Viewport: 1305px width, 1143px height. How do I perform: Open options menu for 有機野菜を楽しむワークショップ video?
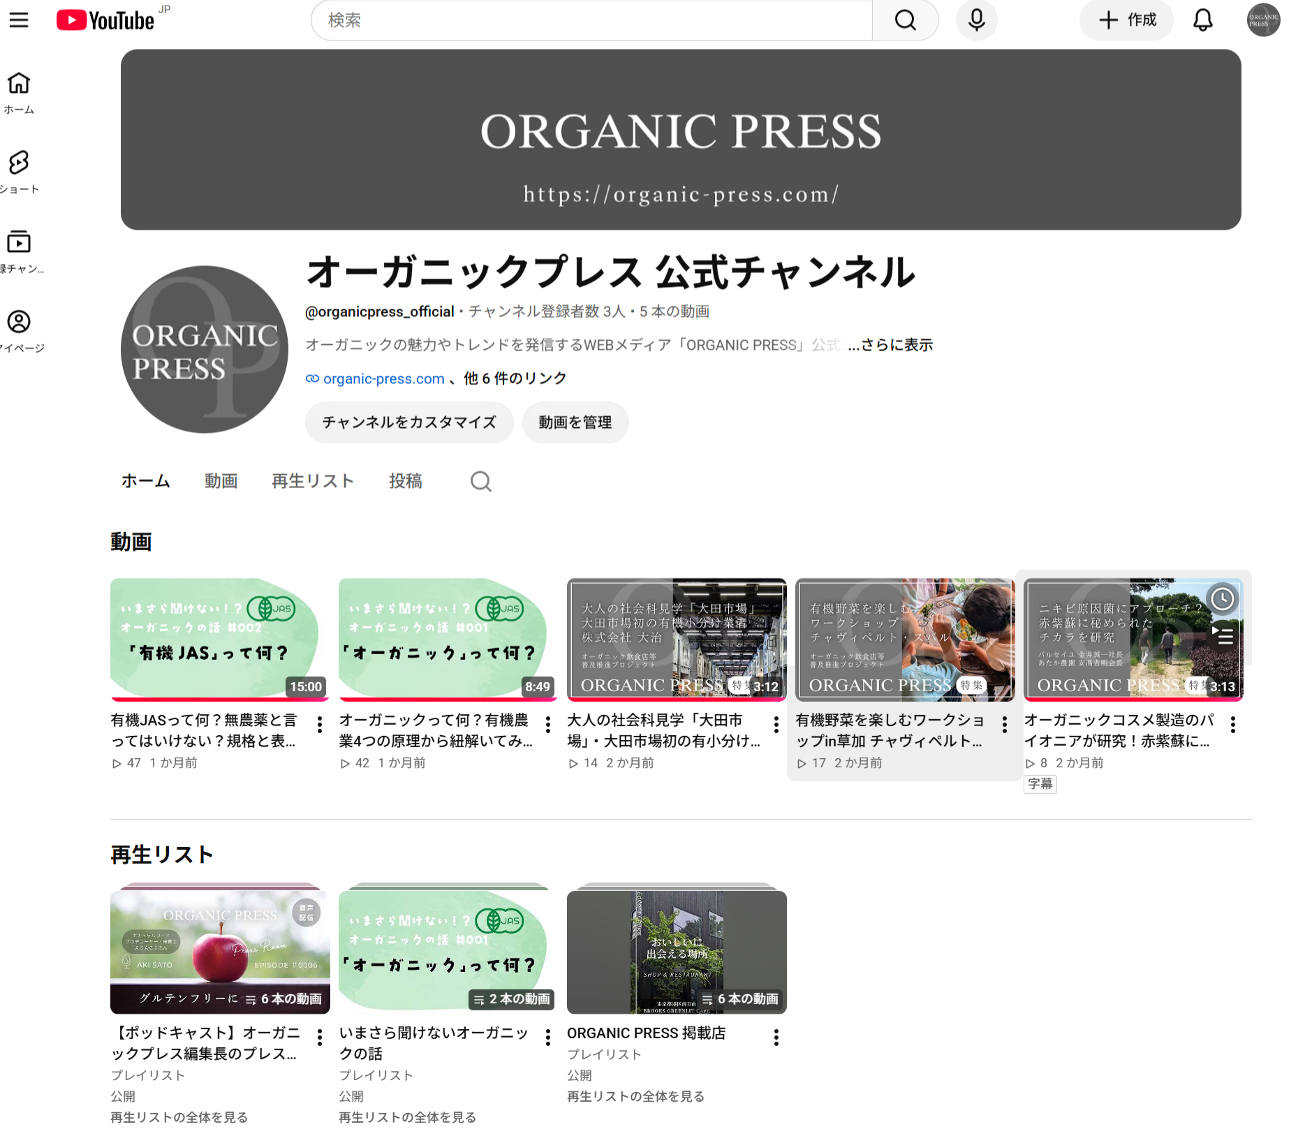1004,725
